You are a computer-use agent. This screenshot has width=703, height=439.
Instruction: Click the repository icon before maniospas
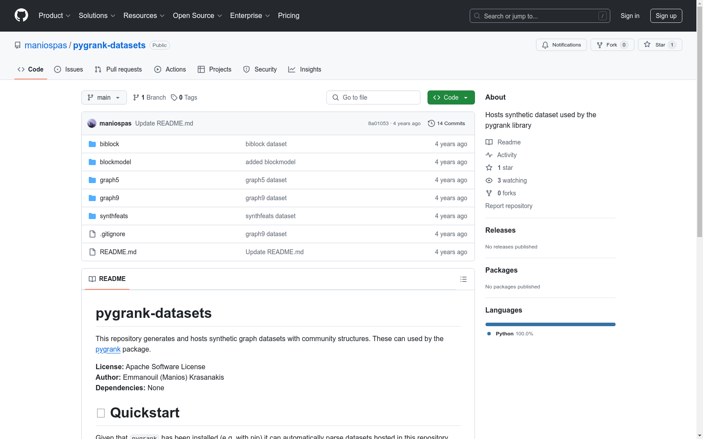pos(18,45)
